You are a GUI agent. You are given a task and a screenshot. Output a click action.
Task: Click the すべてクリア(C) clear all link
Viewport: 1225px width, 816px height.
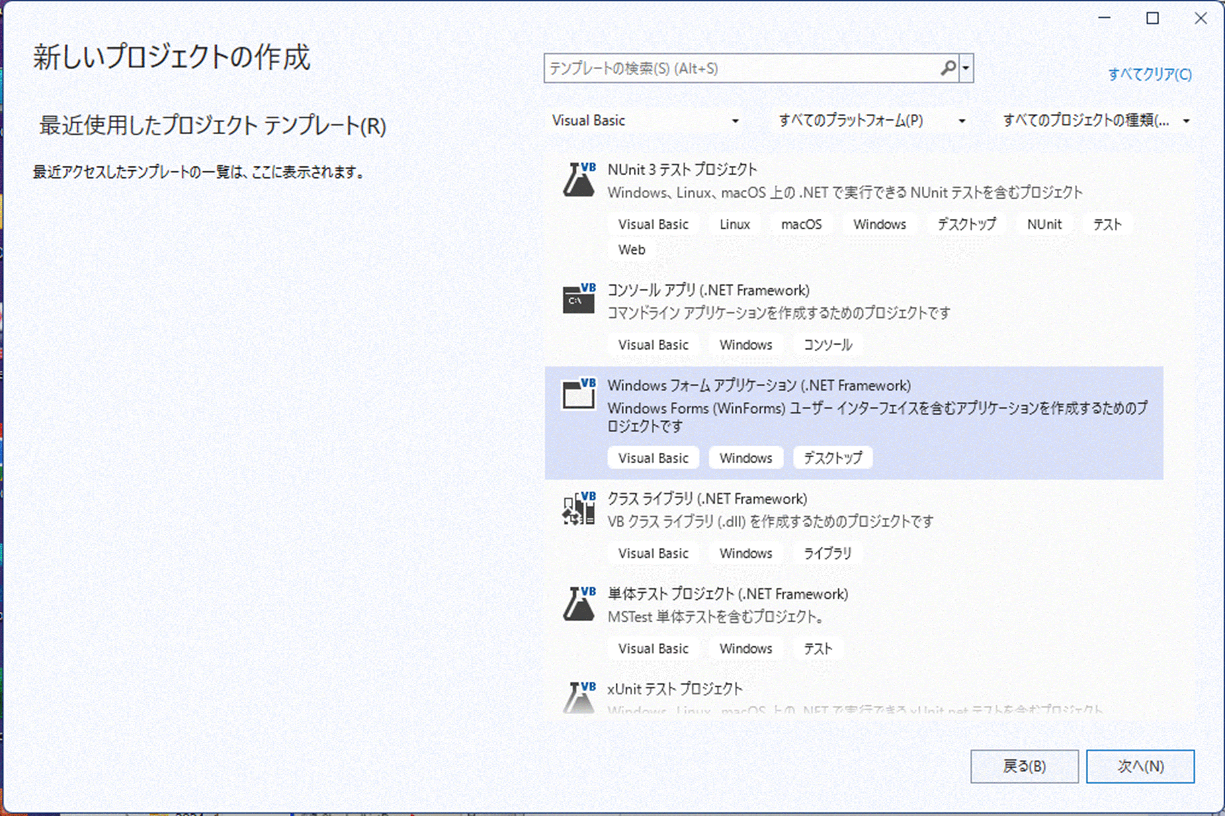pos(1149,74)
